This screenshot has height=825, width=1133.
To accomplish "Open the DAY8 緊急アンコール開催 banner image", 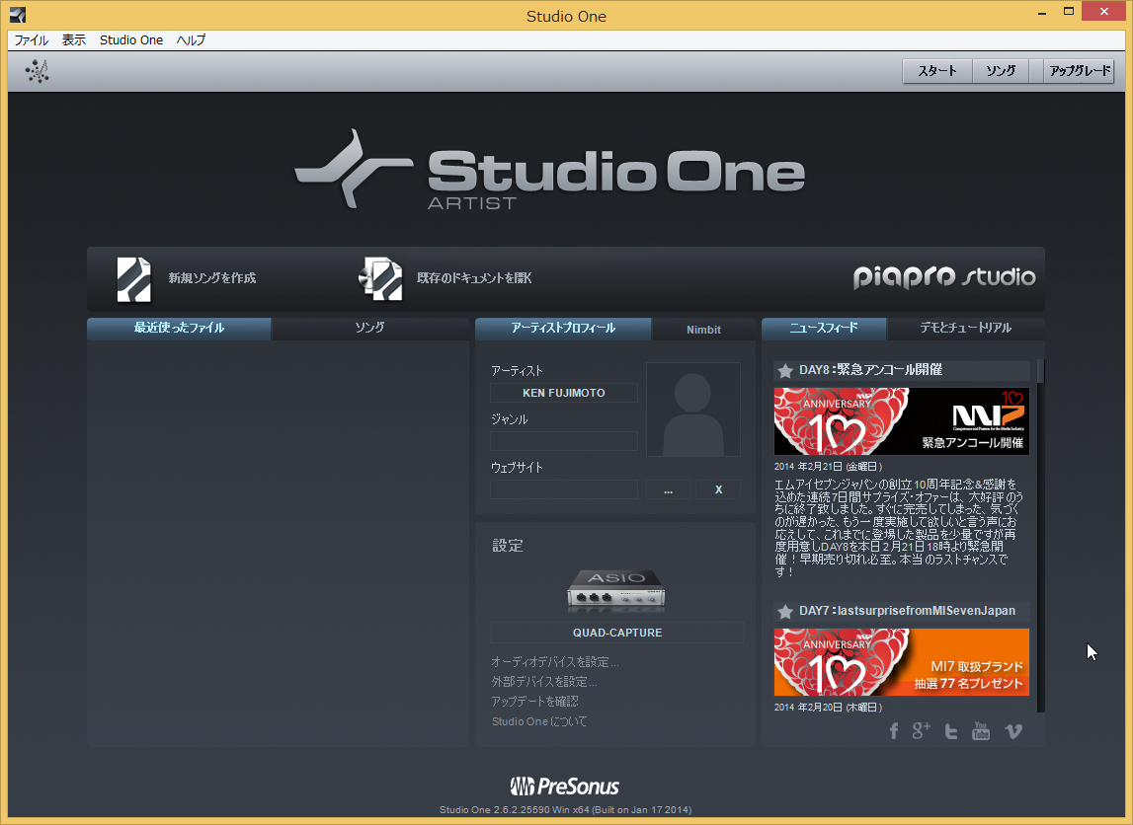I will coord(902,421).
